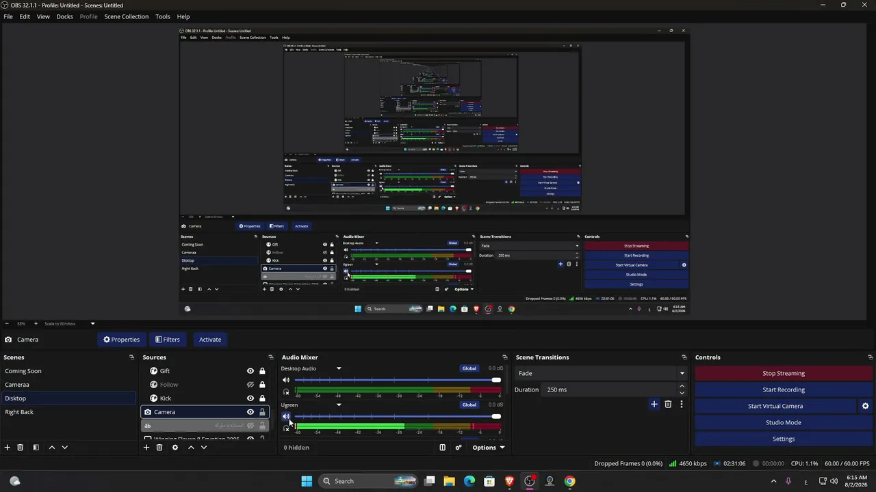Viewport: 876px width, 492px height.
Task: Open scene filters icon in Scenes toolbar
Action: [36, 448]
